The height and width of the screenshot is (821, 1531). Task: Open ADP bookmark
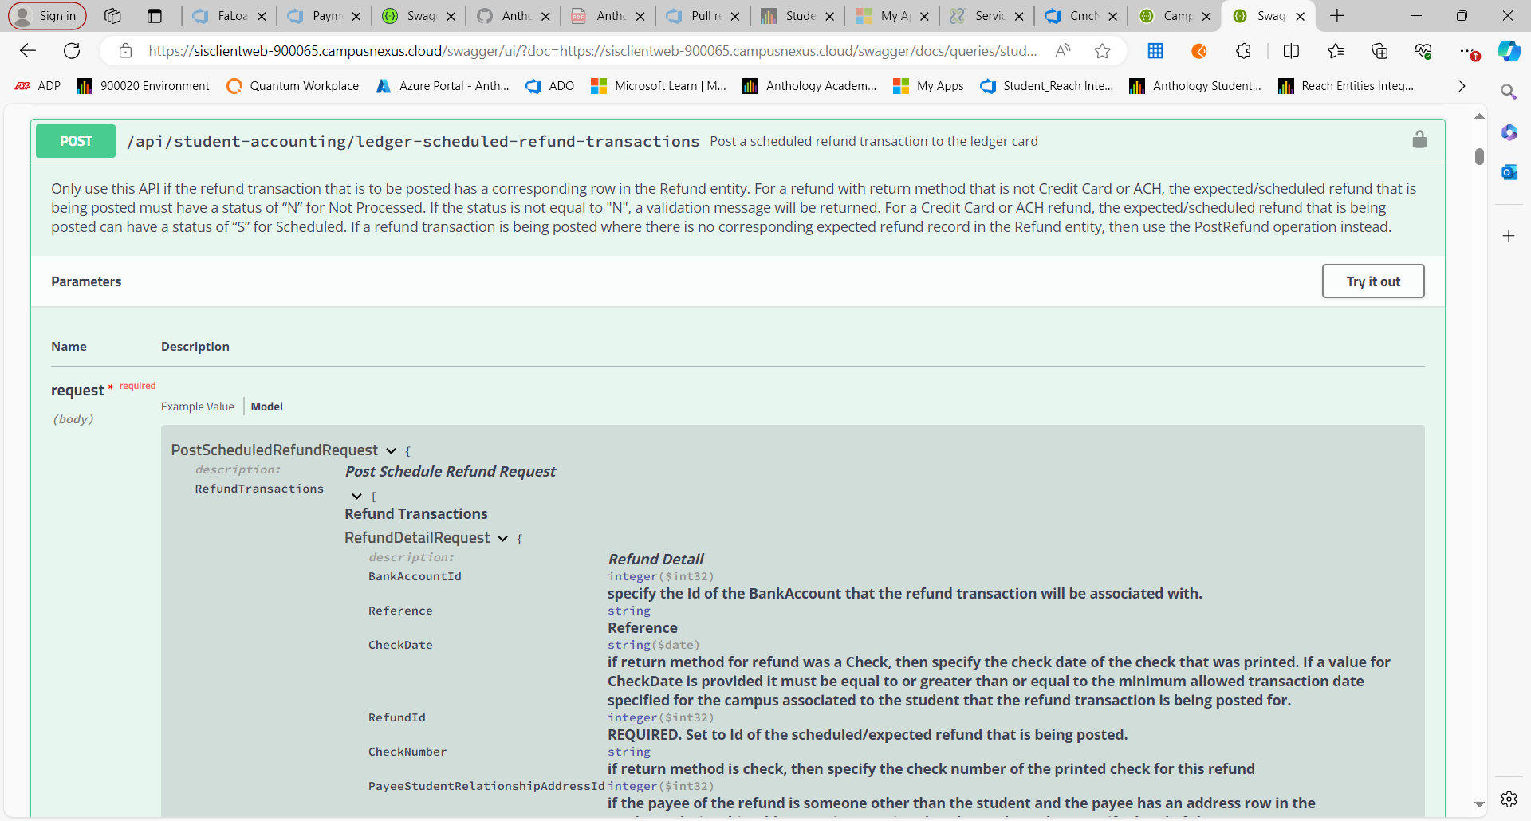[38, 86]
